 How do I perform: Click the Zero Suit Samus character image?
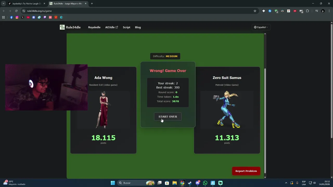pos(227,110)
